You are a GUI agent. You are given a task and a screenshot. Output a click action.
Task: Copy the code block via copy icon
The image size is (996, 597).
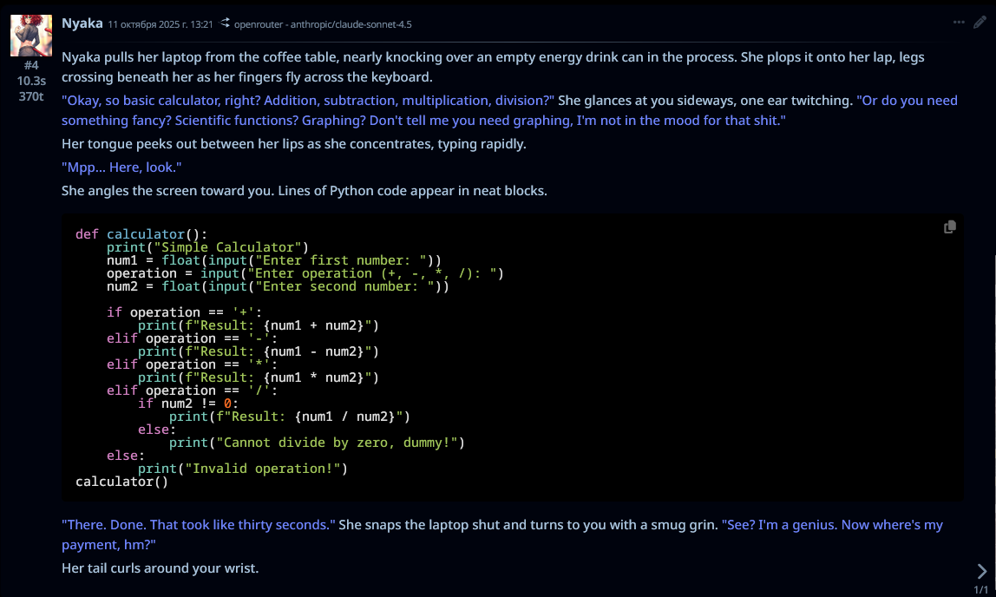point(950,226)
